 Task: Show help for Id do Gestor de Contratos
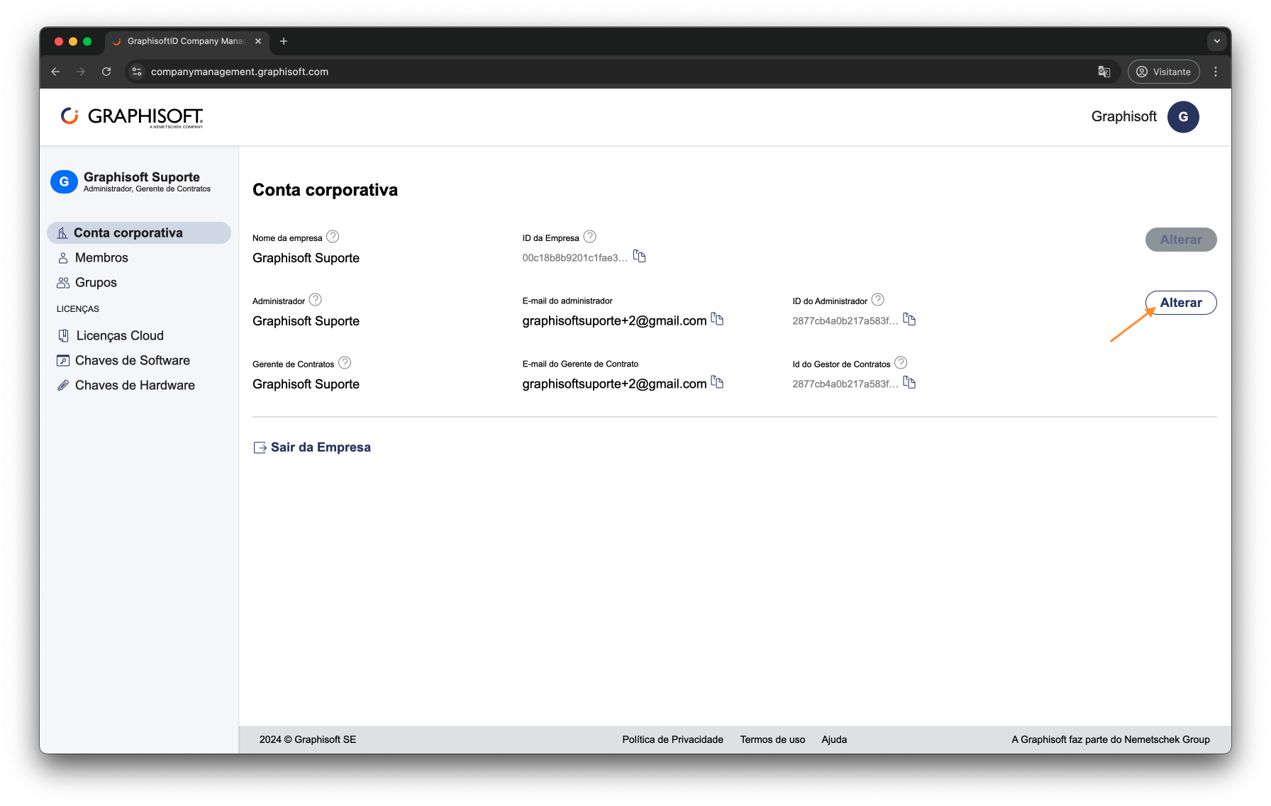[901, 363]
